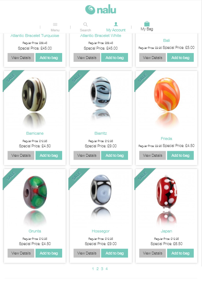This screenshot has height=285, width=202.
Task: Open the Hossegor product name link
Action: [100, 231]
